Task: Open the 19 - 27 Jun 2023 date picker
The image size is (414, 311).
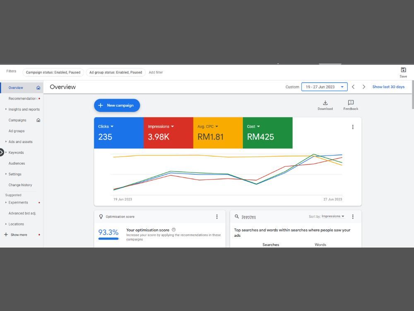Action: tap(324, 87)
